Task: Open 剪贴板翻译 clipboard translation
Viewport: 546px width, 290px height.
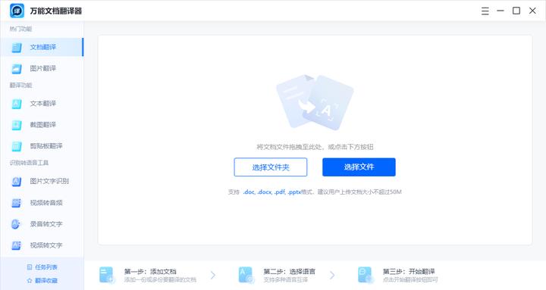Action: [46, 145]
